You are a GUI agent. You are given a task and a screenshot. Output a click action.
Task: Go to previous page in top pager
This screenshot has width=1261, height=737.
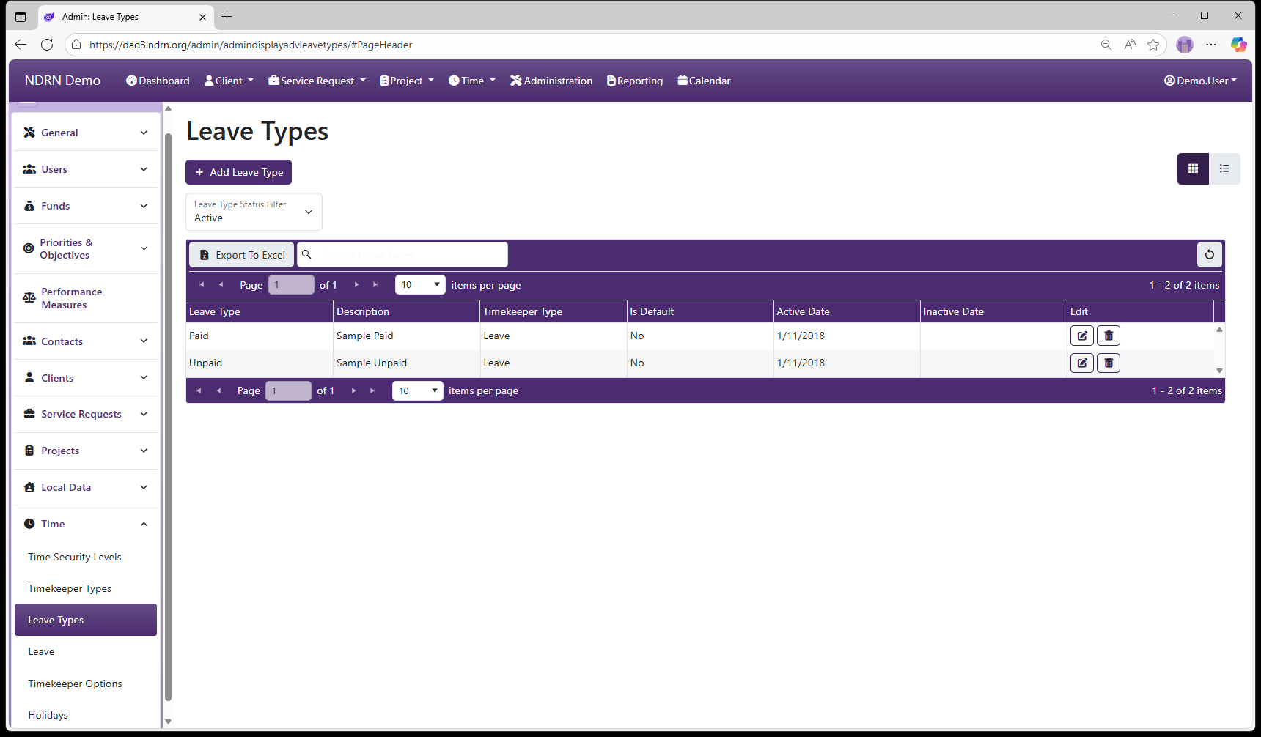coord(221,285)
